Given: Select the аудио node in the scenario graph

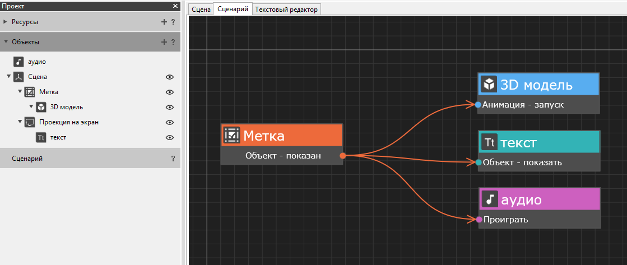Looking at the screenshot, I should coord(540,199).
